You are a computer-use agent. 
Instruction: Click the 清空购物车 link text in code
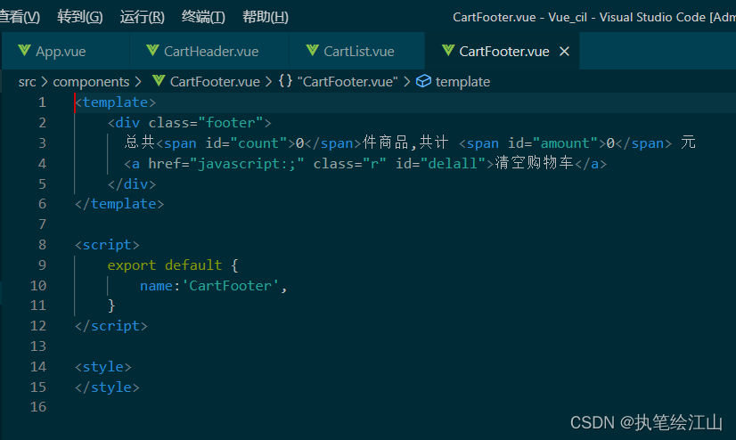point(534,163)
